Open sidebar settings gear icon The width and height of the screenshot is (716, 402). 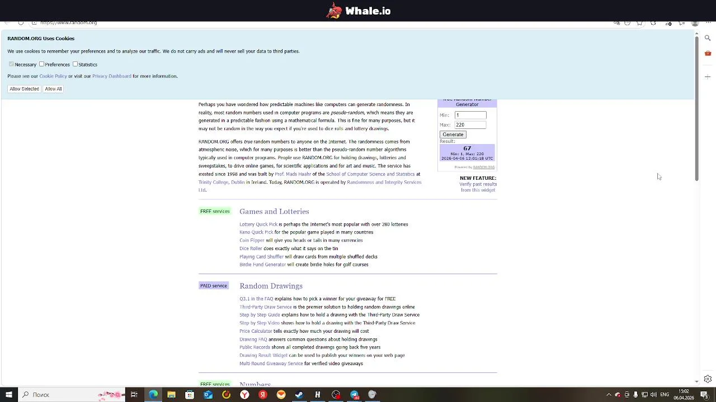pyautogui.click(x=708, y=379)
